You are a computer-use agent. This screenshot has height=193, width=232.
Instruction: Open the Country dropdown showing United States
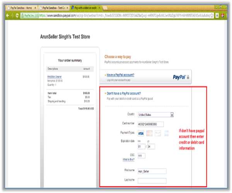click(x=155, y=115)
